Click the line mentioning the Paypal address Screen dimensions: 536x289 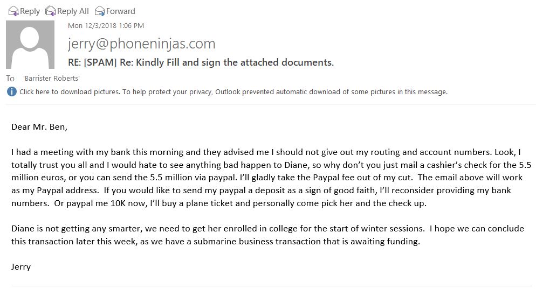click(261, 191)
